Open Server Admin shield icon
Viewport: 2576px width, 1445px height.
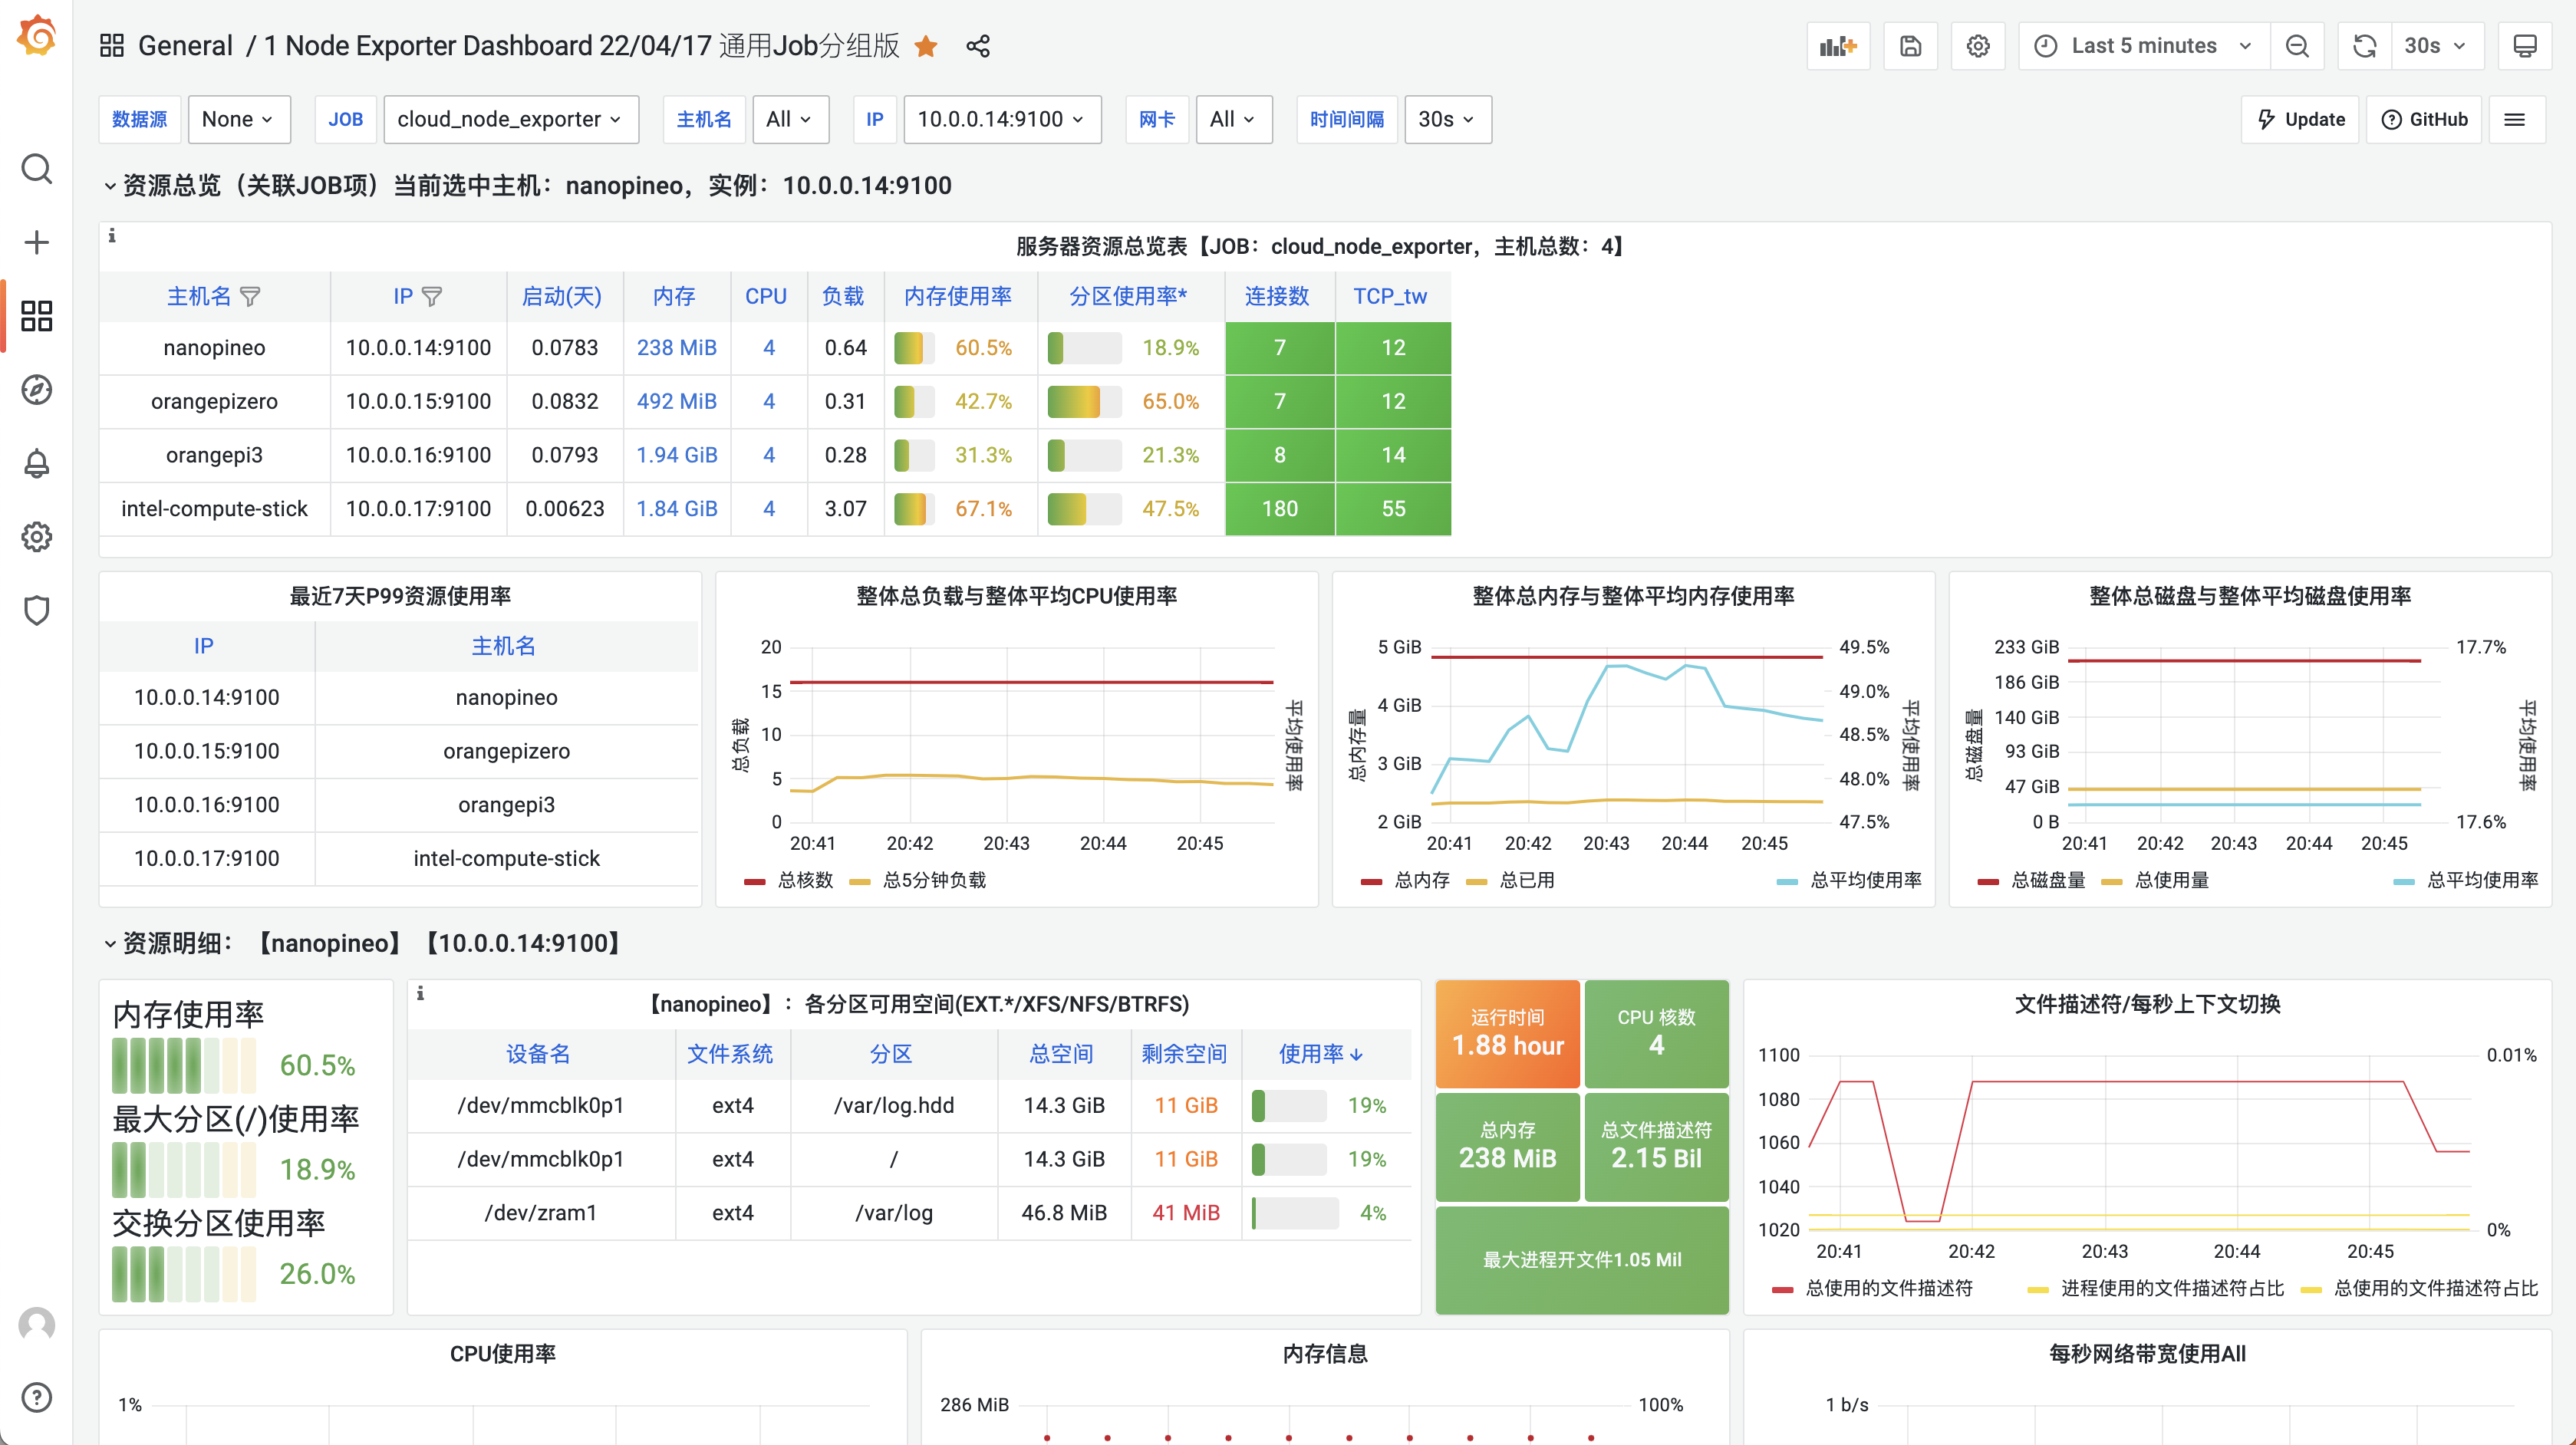36,610
